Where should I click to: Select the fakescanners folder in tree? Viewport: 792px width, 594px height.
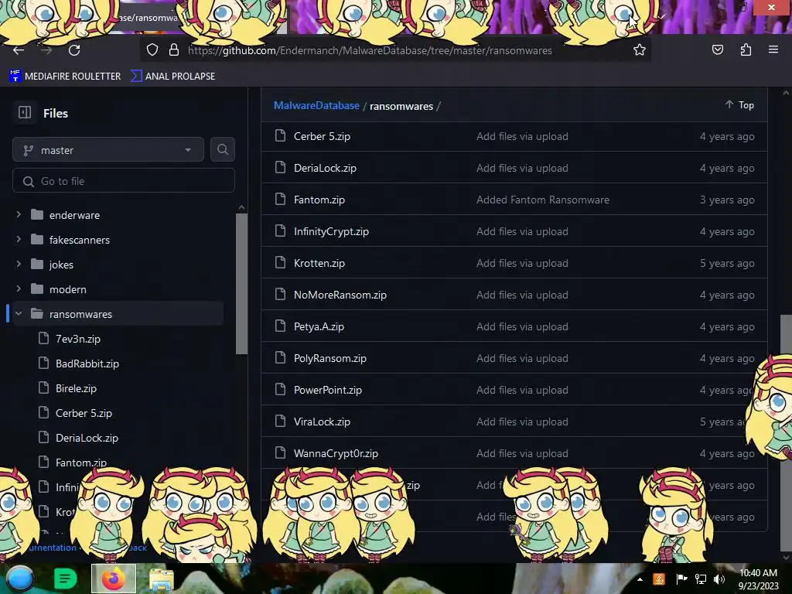80,240
